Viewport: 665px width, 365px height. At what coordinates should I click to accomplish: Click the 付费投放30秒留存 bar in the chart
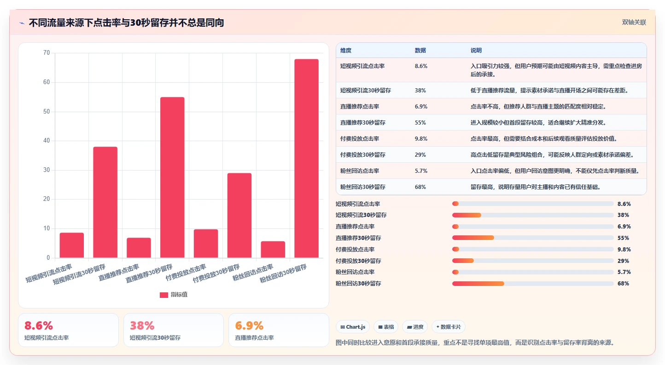click(239, 215)
